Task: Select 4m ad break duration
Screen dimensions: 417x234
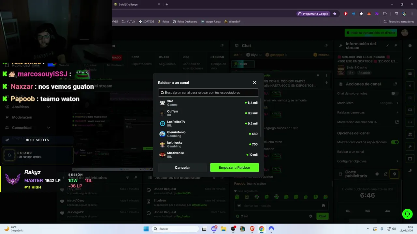Action: coord(387,211)
